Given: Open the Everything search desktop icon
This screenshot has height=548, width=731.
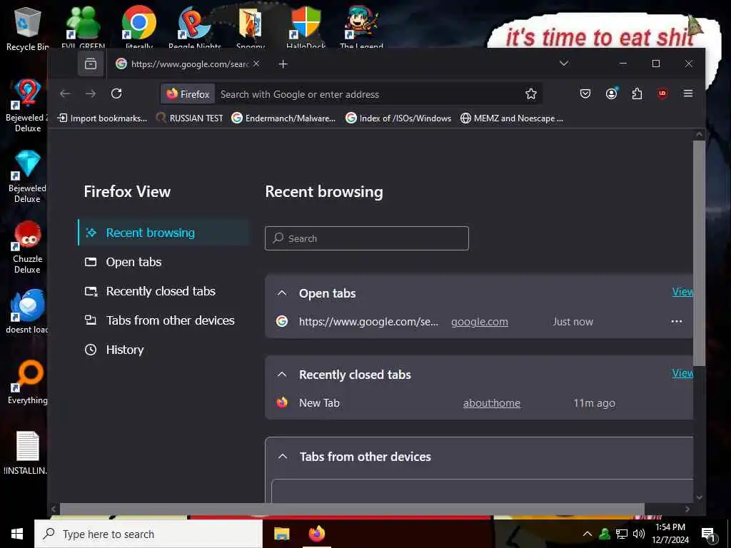Looking at the screenshot, I should coord(27,382).
